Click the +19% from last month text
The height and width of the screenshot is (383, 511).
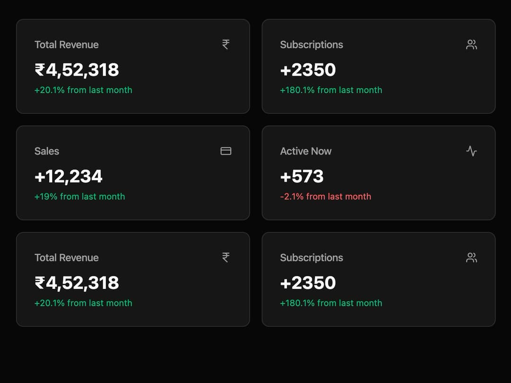[x=80, y=196]
